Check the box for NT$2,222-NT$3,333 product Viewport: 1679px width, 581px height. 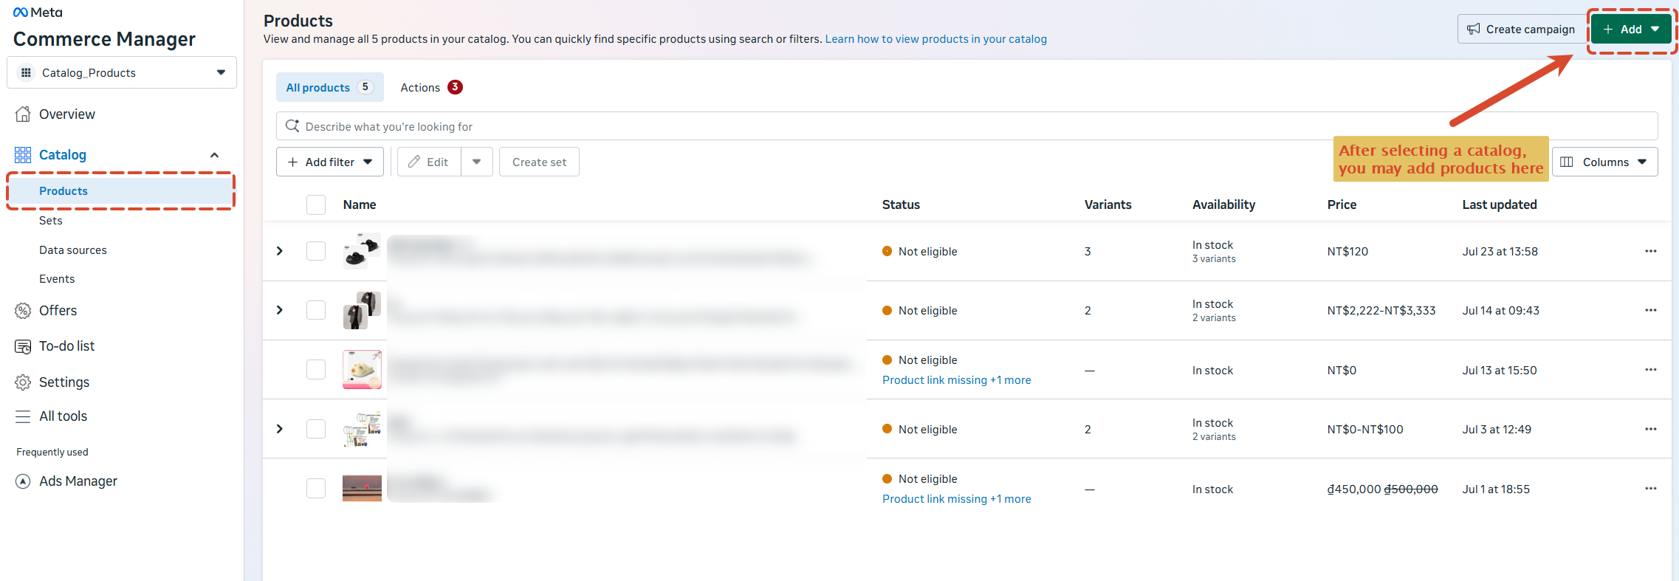316,310
